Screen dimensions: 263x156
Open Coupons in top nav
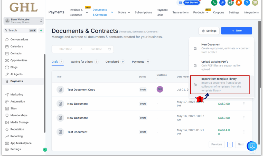(x=219, y=12)
